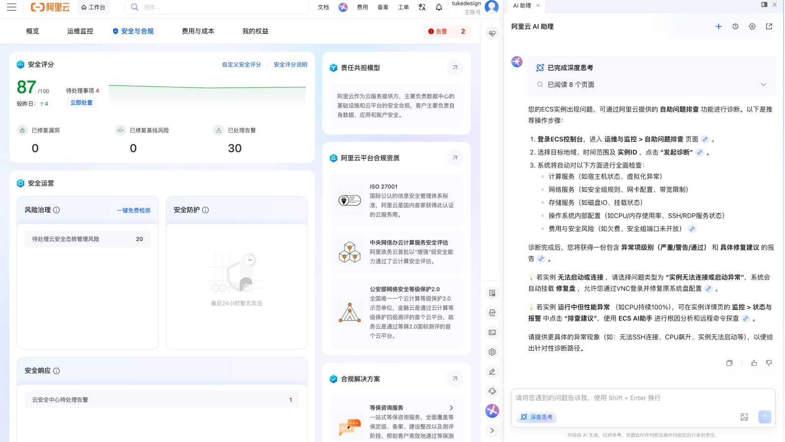Open 责任共担模型 arrow link
Image resolution: width=785 pixels, height=442 pixels.
455,68
